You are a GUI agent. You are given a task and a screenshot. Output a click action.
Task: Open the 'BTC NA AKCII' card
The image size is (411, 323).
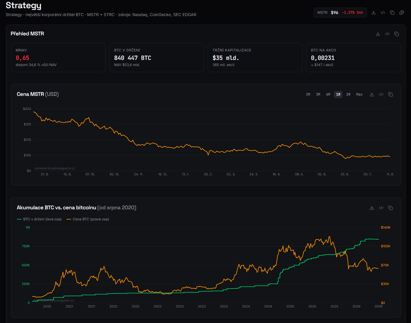click(x=353, y=58)
